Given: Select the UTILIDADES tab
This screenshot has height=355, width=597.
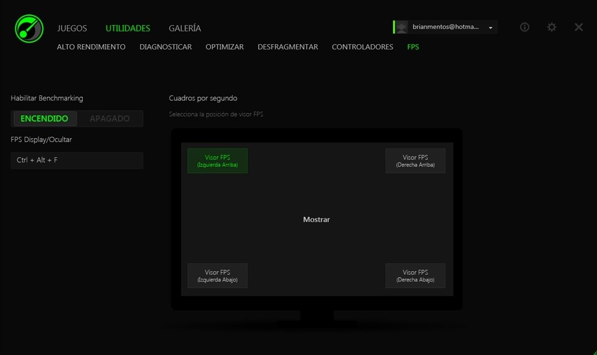Looking at the screenshot, I should [x=128, y=28].
